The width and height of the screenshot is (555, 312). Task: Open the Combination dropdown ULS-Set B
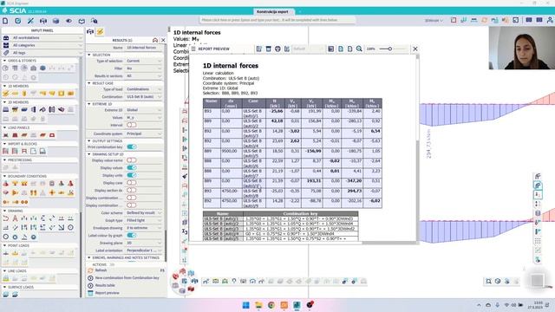pos(144,96)
